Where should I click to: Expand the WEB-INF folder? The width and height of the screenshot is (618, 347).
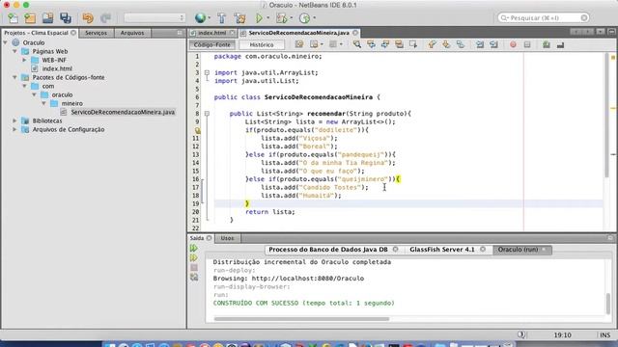click(x=24, y=60)
